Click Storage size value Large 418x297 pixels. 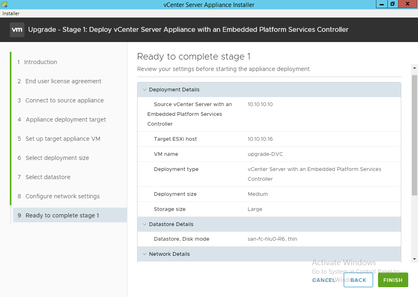[255, 209]
